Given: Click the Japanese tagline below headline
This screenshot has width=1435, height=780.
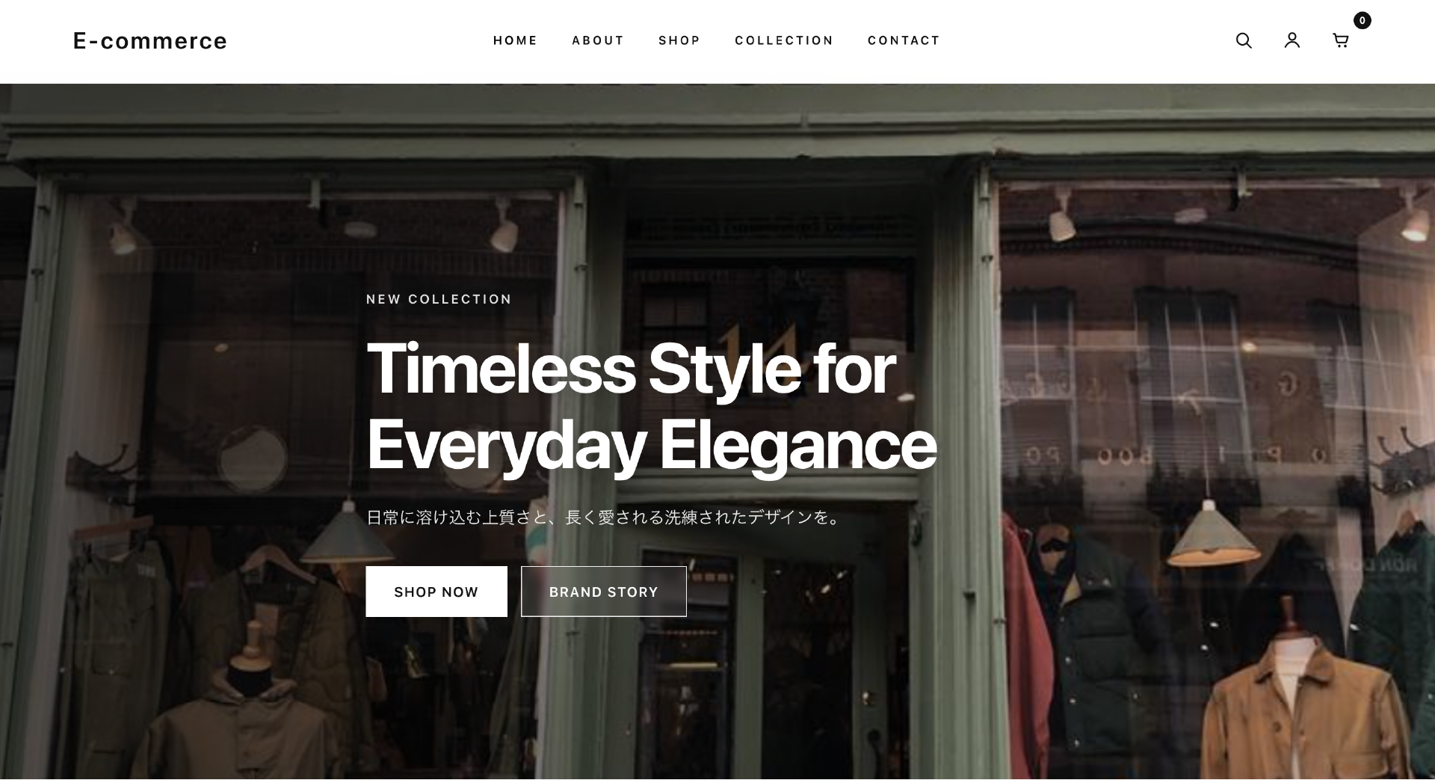Looking at the screenshot, I should 604,518.
